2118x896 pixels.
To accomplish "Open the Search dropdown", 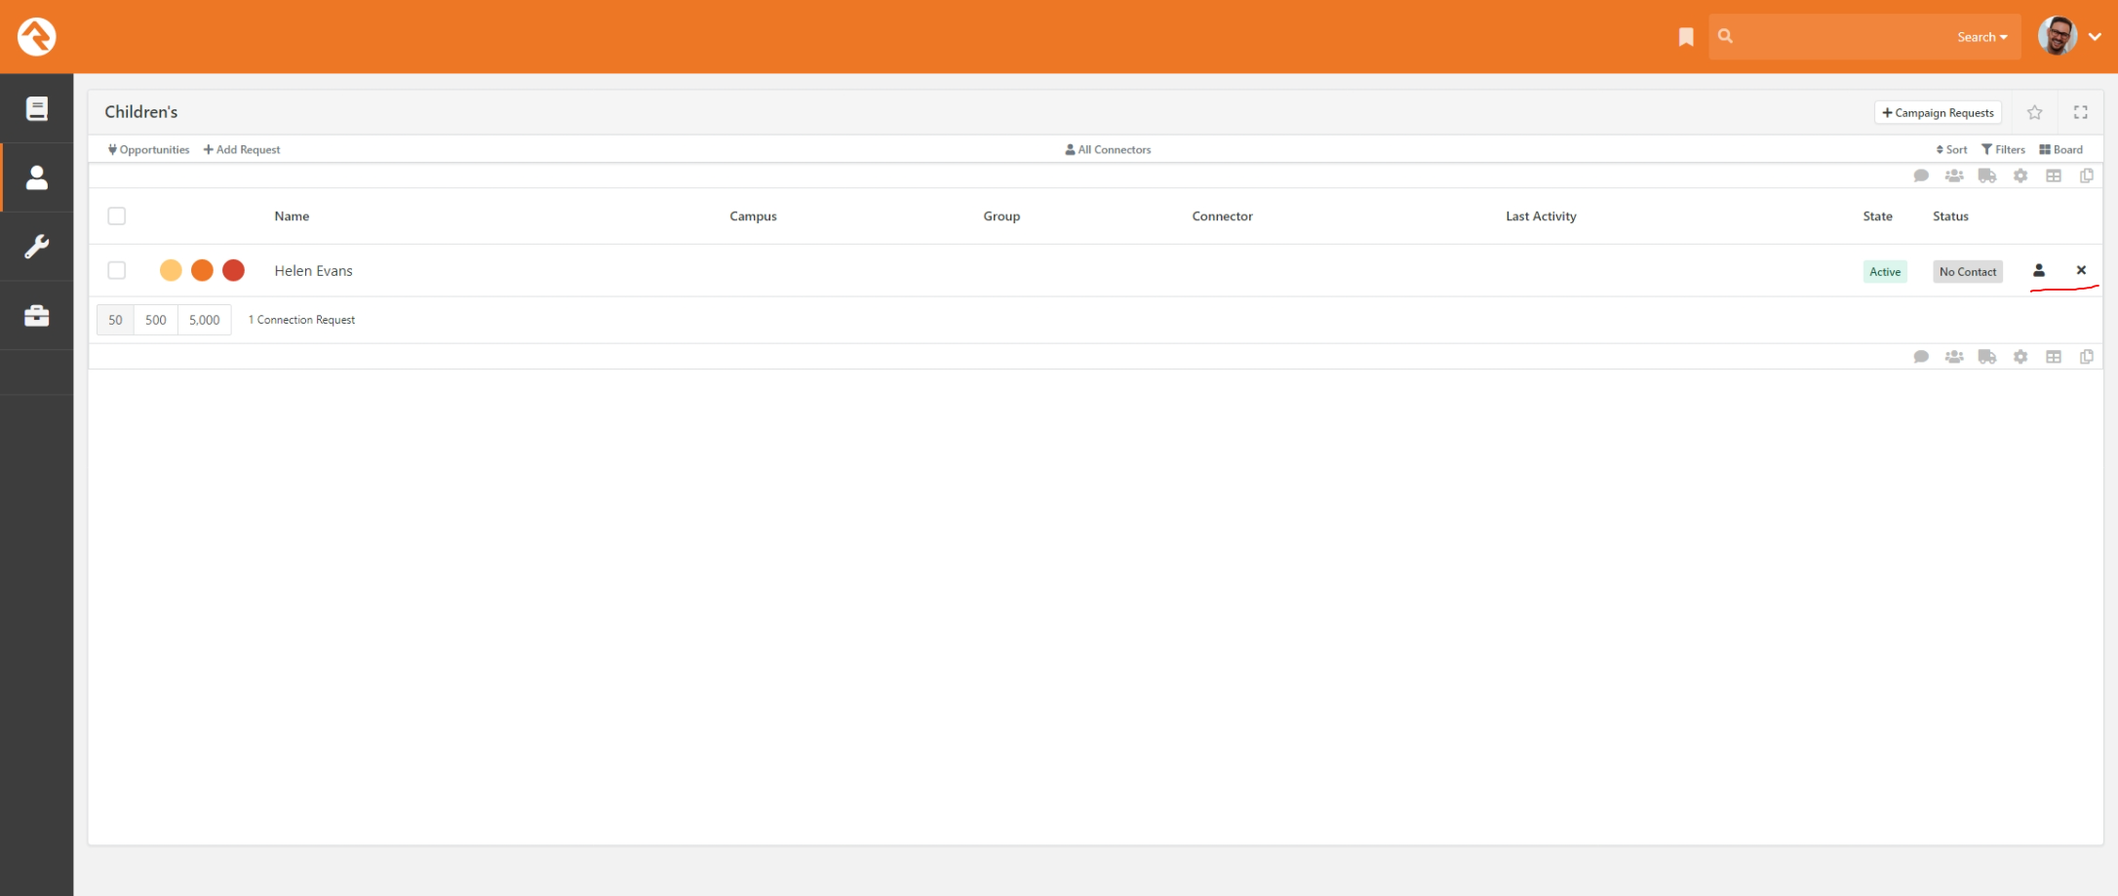I will coord(1981,36).
